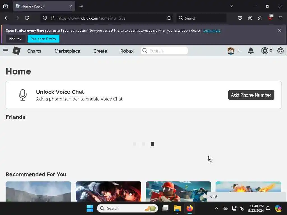Click the Firefox taskbar icon

point(190,208)
